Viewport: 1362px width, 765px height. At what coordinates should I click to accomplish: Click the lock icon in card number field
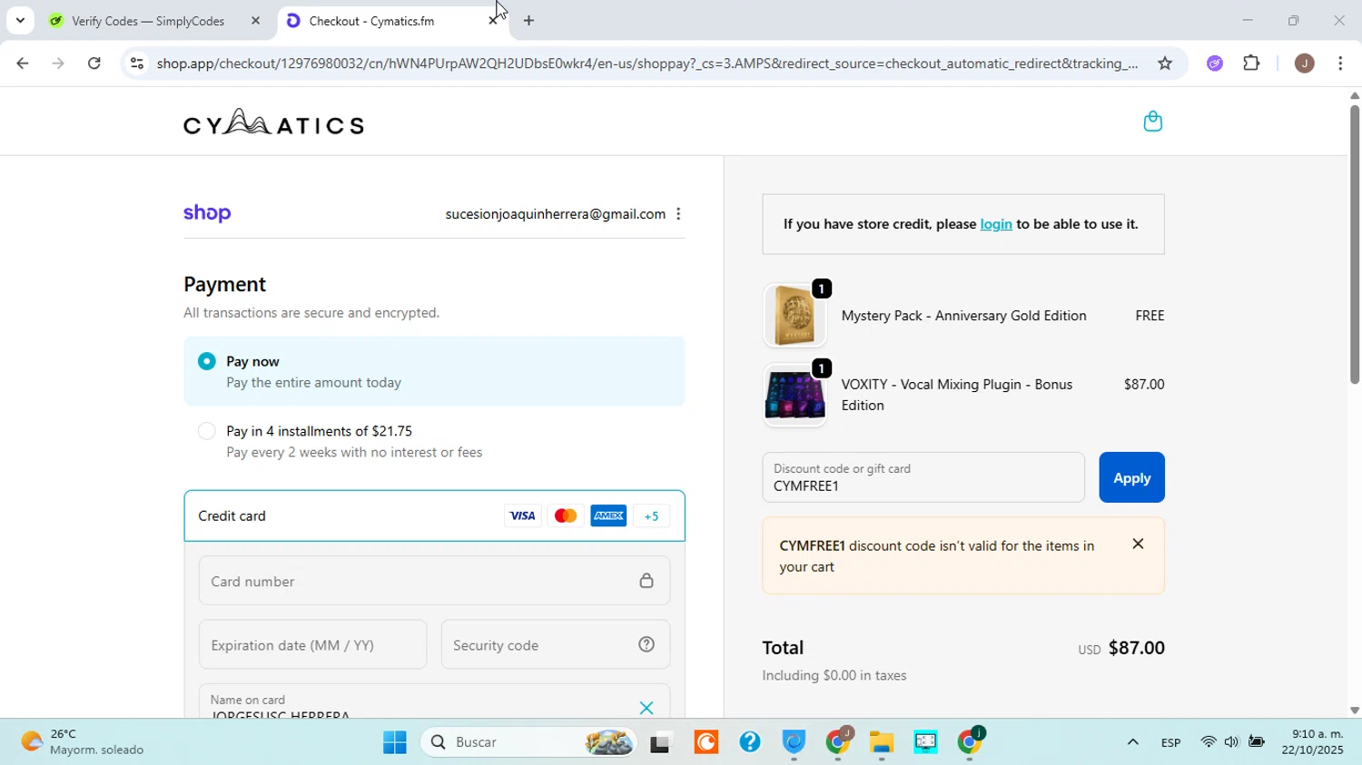pos(646,581)
